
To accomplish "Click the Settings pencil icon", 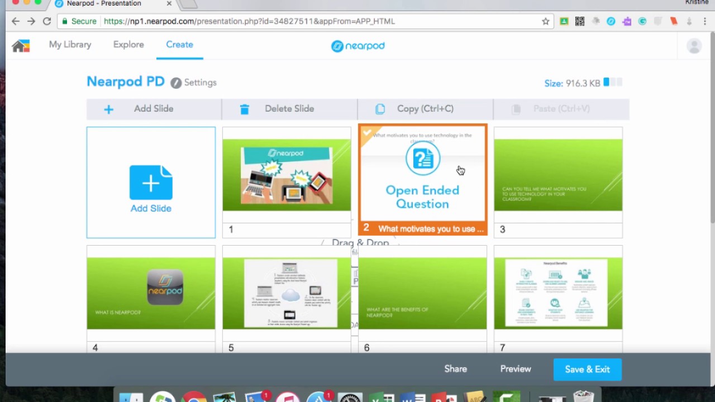I will (176, 83).
